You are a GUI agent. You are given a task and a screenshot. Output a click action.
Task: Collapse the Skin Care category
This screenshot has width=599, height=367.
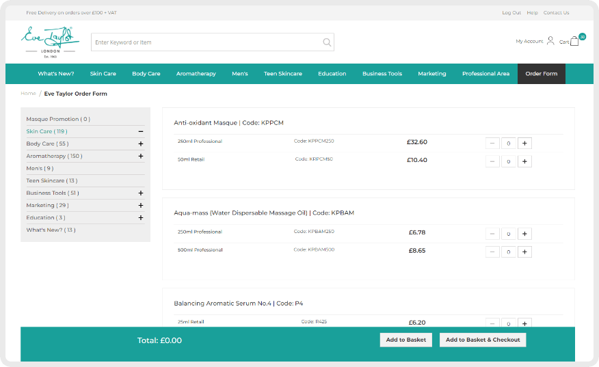(140, 132)
